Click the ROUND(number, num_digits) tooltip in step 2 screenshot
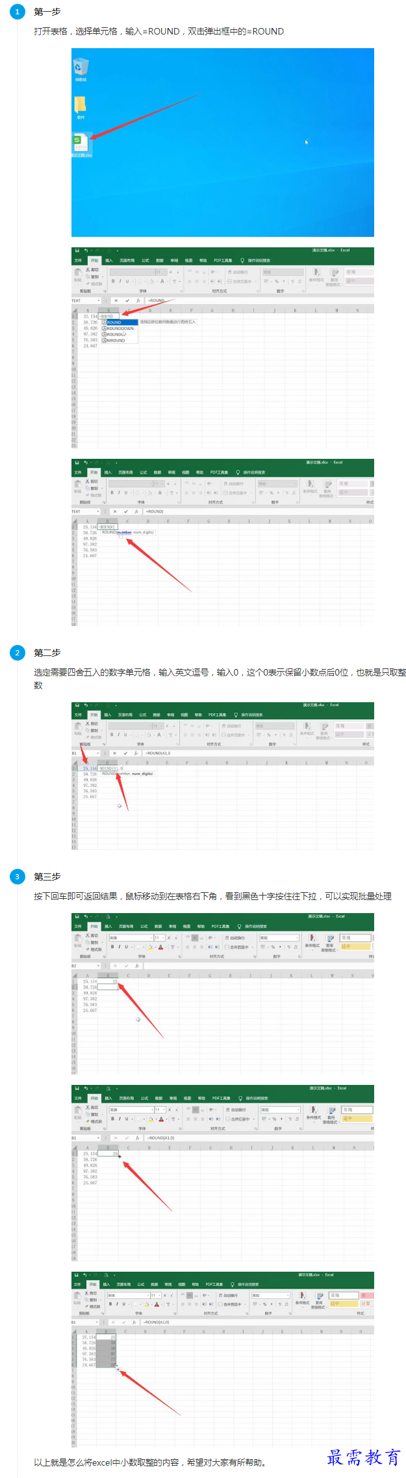This screenshot has height=1478, width=406. (127, 774)
